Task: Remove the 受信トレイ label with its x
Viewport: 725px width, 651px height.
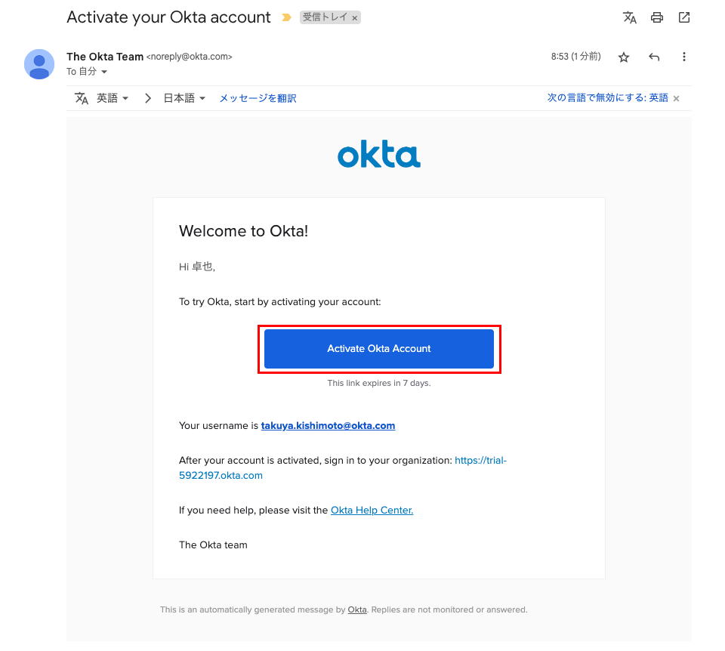Action: coord(355,18)
